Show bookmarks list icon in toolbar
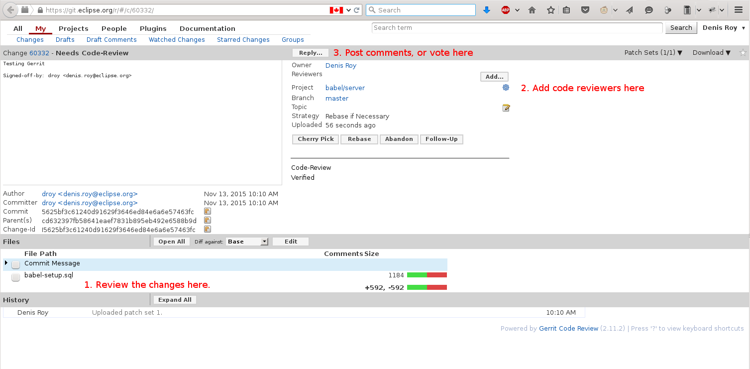The width and height of the screenshot is (750, 369). tap(566, 10)
